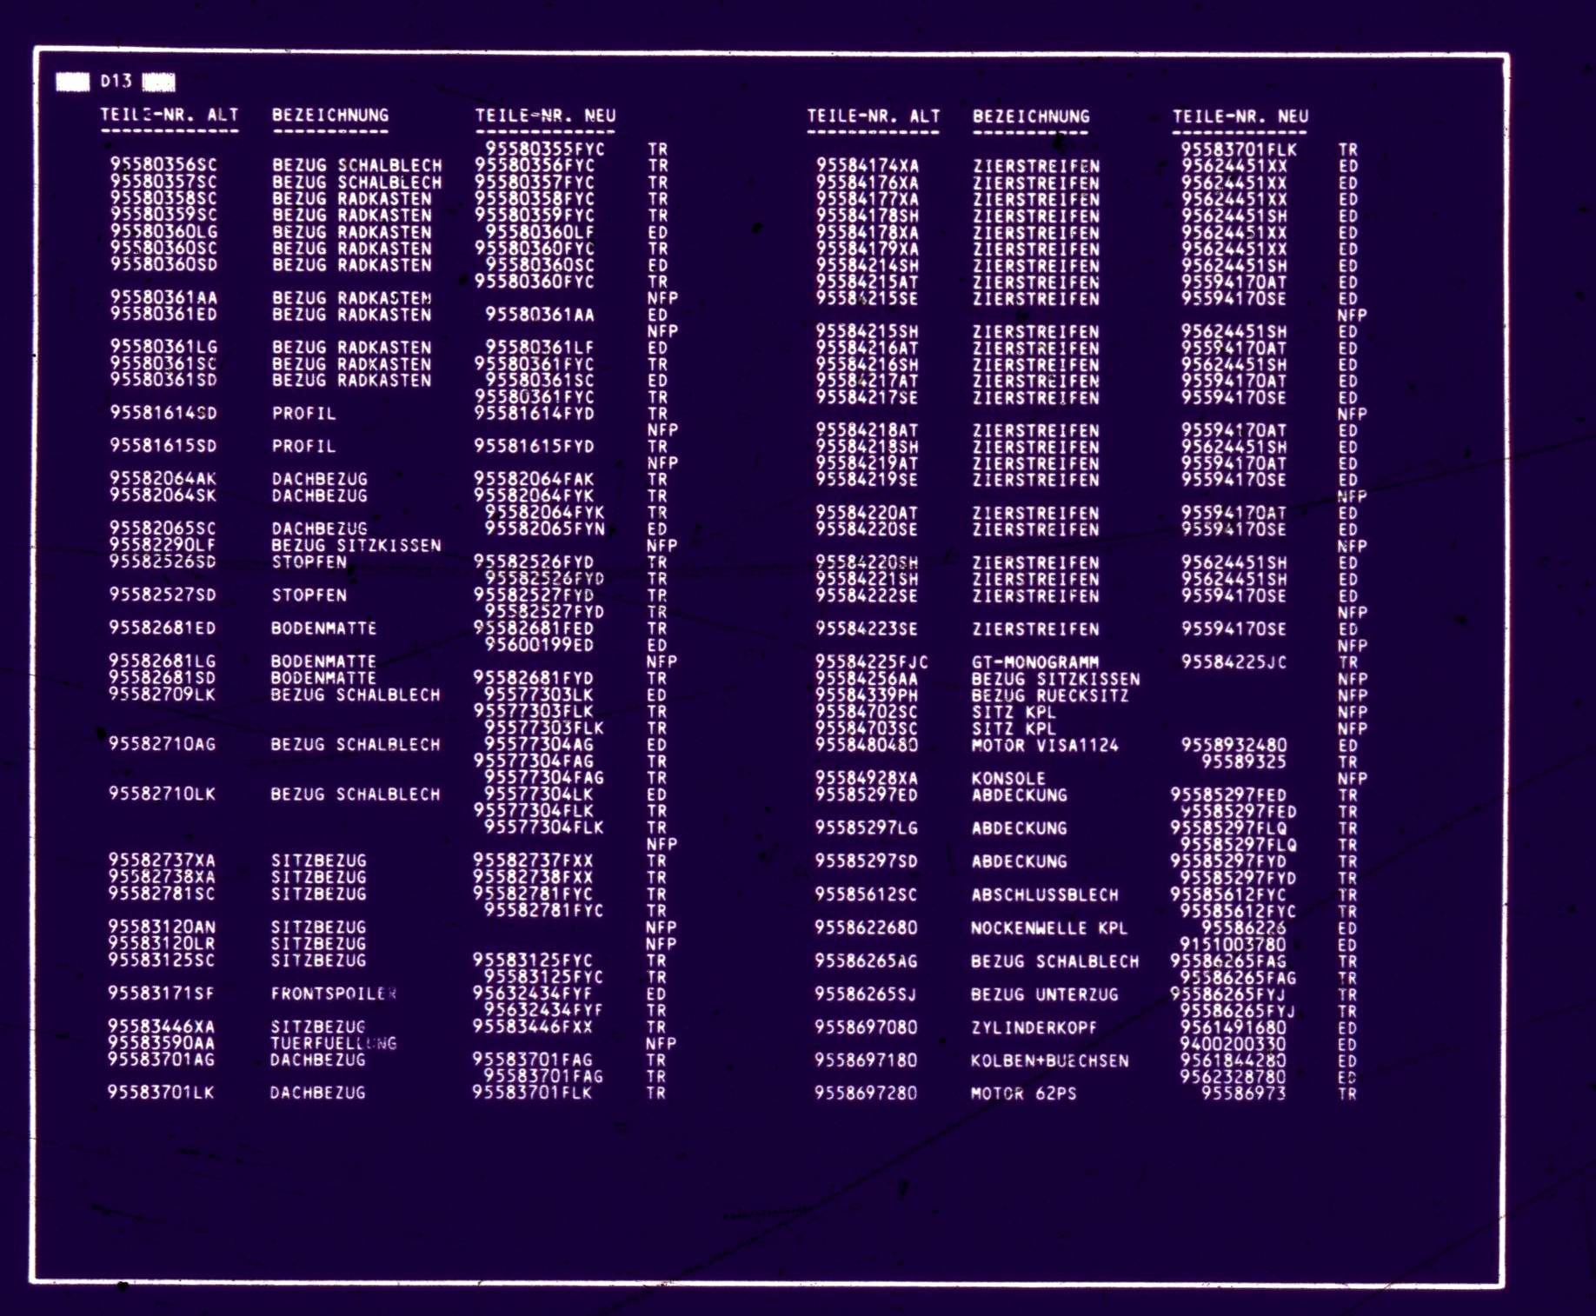Image resolution: width=1596 pixels, height=1316 pixels.
Task: Click the NOCKENWELLE KPL description
Action: click(x=1049, y=928)
